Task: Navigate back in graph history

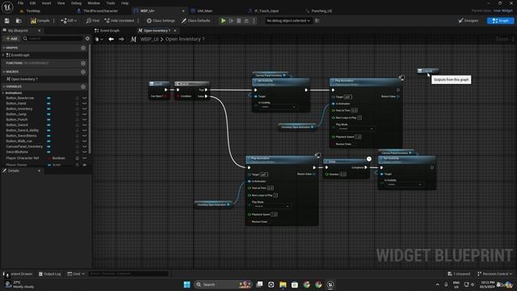Action: [111, 40]
